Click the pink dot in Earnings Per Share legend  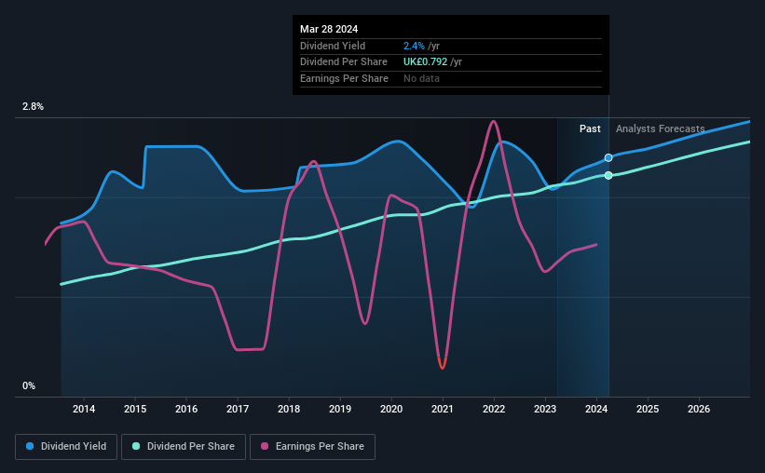265,446
